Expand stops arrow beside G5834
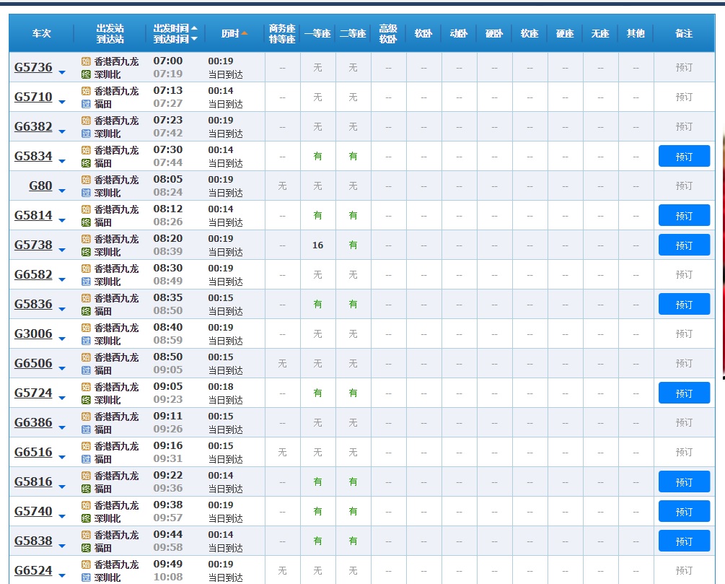Viewport: 725px width, 584px height. click(62, 162)
